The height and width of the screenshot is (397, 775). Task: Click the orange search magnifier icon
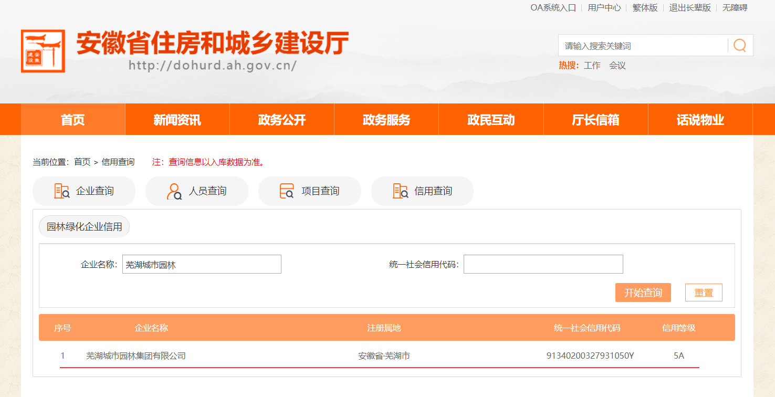(739, 46)
